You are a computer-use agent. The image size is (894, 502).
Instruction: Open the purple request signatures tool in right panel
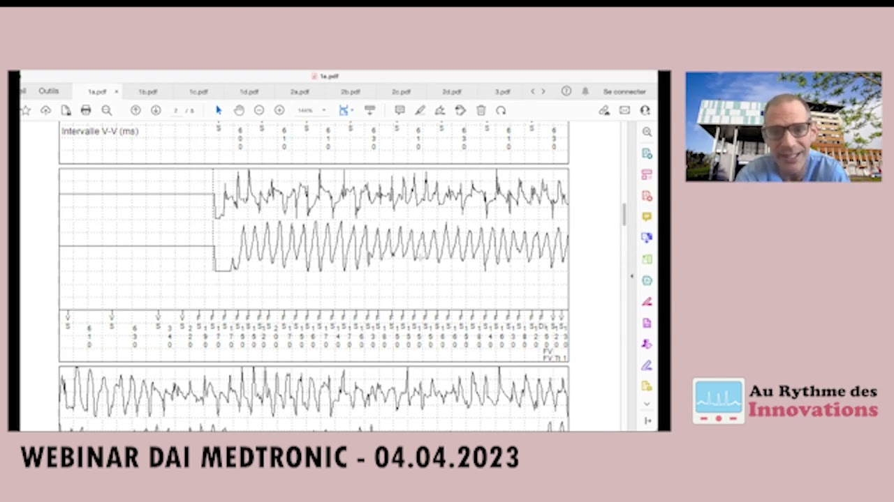[x=647, y=344]
